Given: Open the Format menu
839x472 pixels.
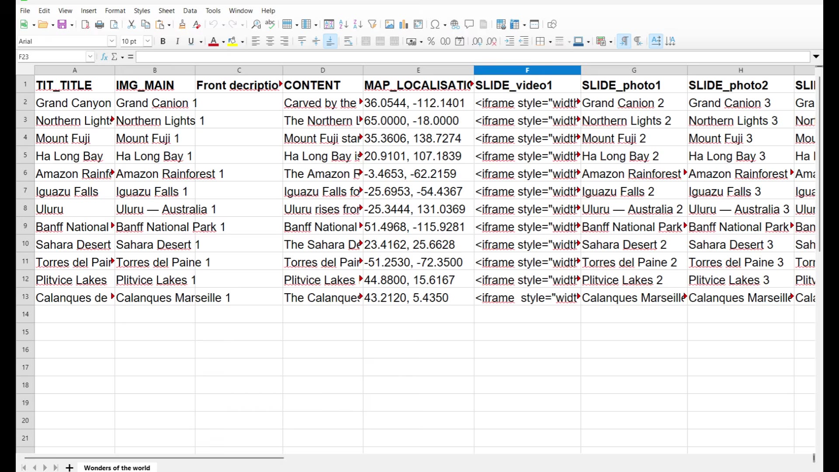Looking at the screenshot, I should 115,10.
